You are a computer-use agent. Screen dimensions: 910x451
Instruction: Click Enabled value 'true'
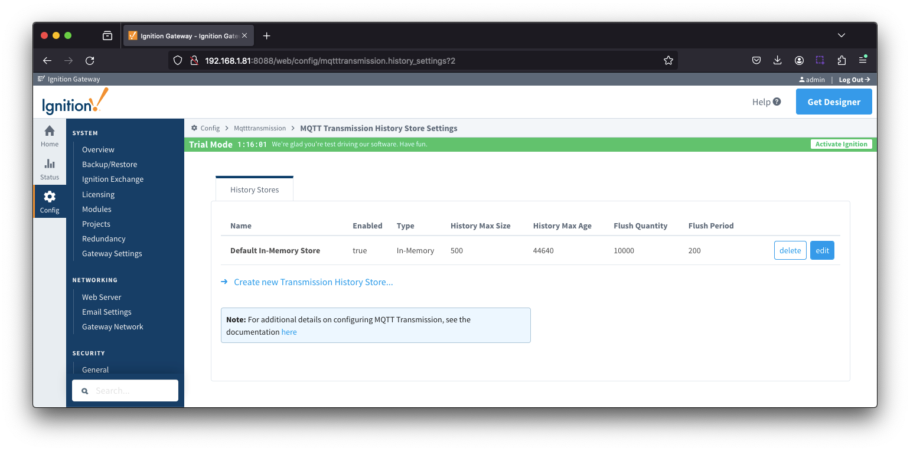(360, 251)
